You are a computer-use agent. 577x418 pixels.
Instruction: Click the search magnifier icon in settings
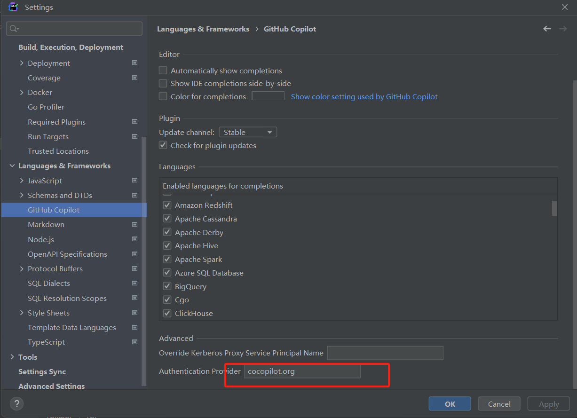coord(14,29)
